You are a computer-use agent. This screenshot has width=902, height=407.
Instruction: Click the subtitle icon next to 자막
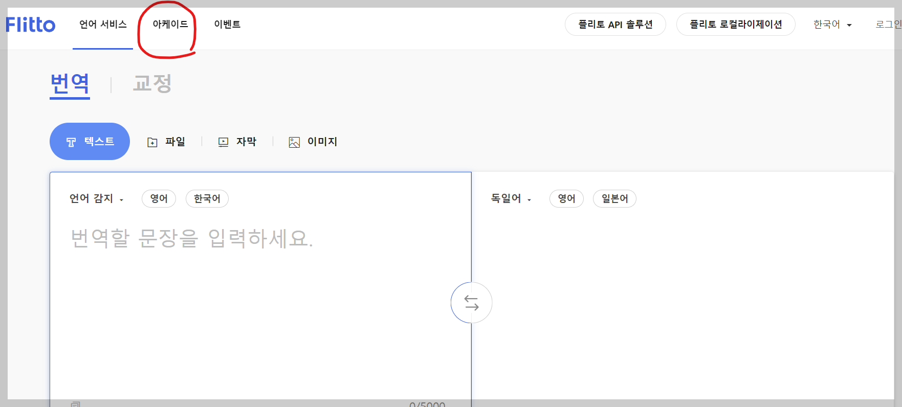point(223,142)
